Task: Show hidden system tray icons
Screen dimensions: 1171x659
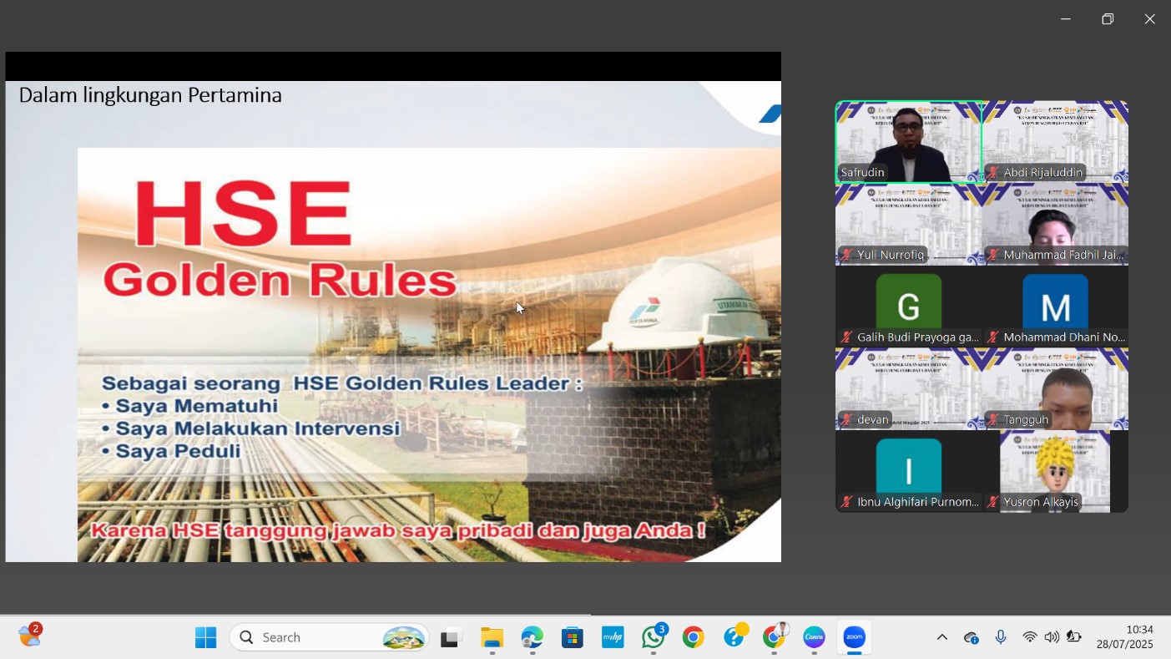Action: pos(941,637)
